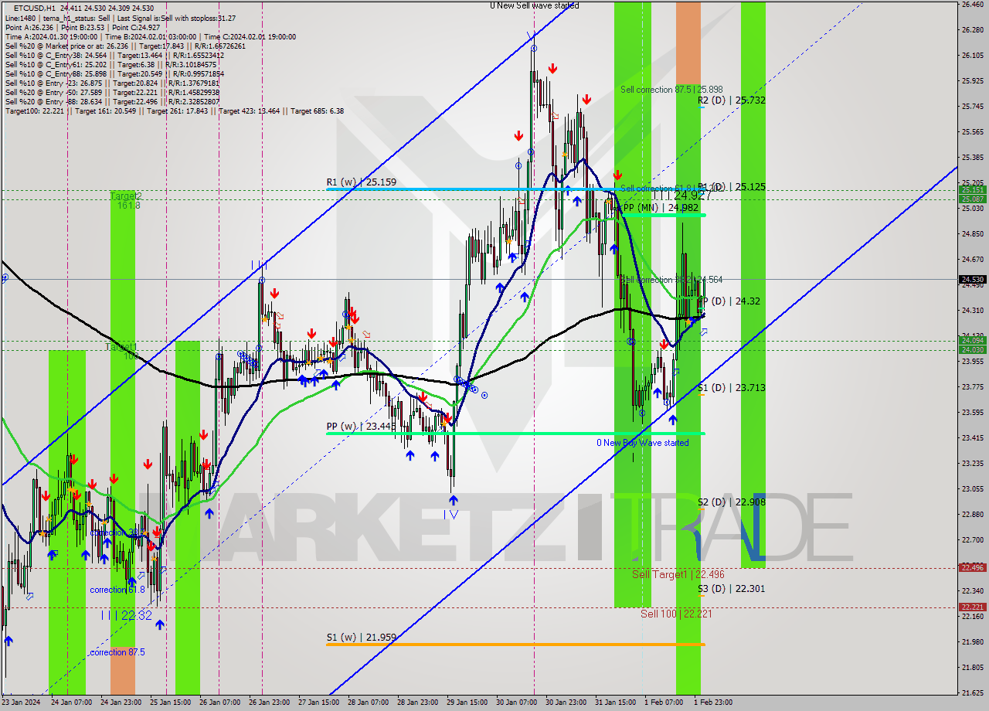Click the red 22.496 price tag on axis
Viewport: 989px width, 711px height.
click(972, 567)
